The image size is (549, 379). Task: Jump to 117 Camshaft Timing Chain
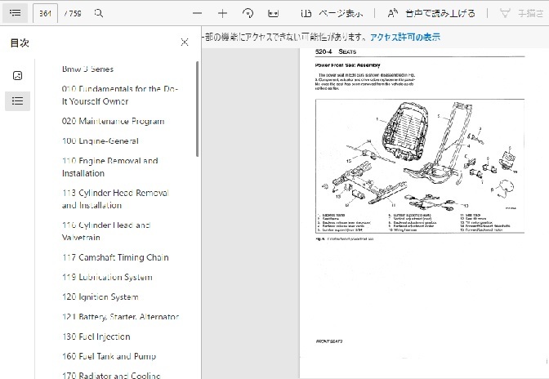click(x=115, y=257)
